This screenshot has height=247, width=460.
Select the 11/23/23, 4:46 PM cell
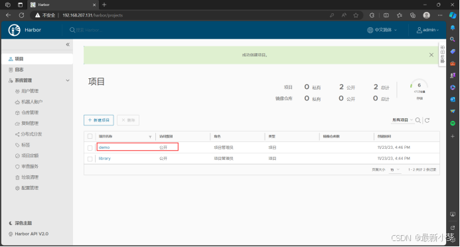pos(394,147)
